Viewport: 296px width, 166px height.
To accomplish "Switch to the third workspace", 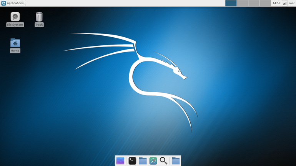I will pos(254,3).
